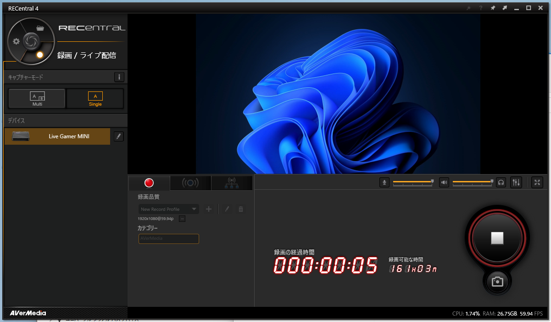Click the 録画品質 label
The width and height of the screenshot is (551, 322).
(149, 197)
